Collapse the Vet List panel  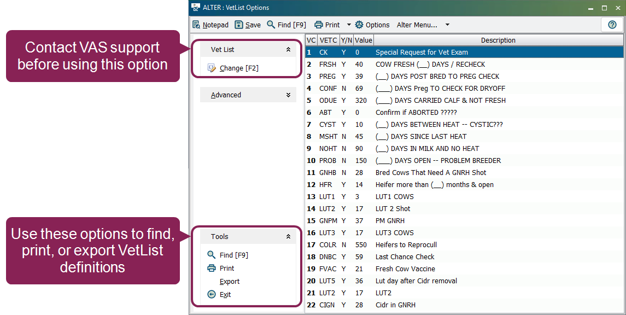tap(288, 49)
